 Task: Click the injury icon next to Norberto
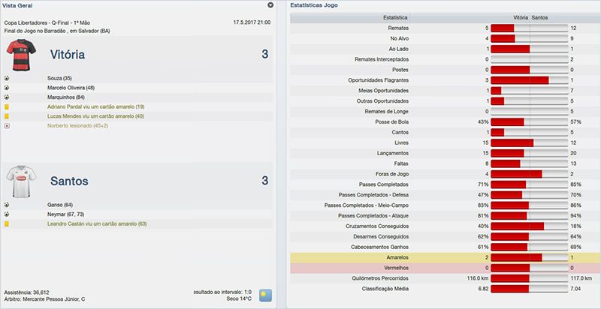pyautogui.click(x=7, y=125)
